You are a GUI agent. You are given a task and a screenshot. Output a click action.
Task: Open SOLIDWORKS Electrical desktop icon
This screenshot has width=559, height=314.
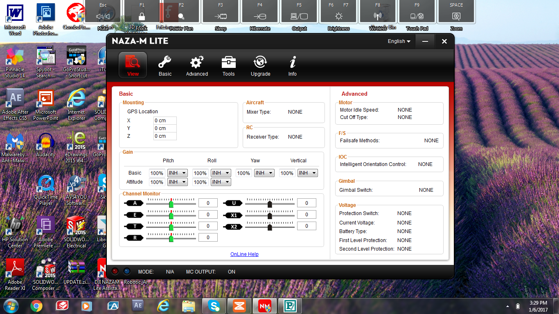[77, 232]
